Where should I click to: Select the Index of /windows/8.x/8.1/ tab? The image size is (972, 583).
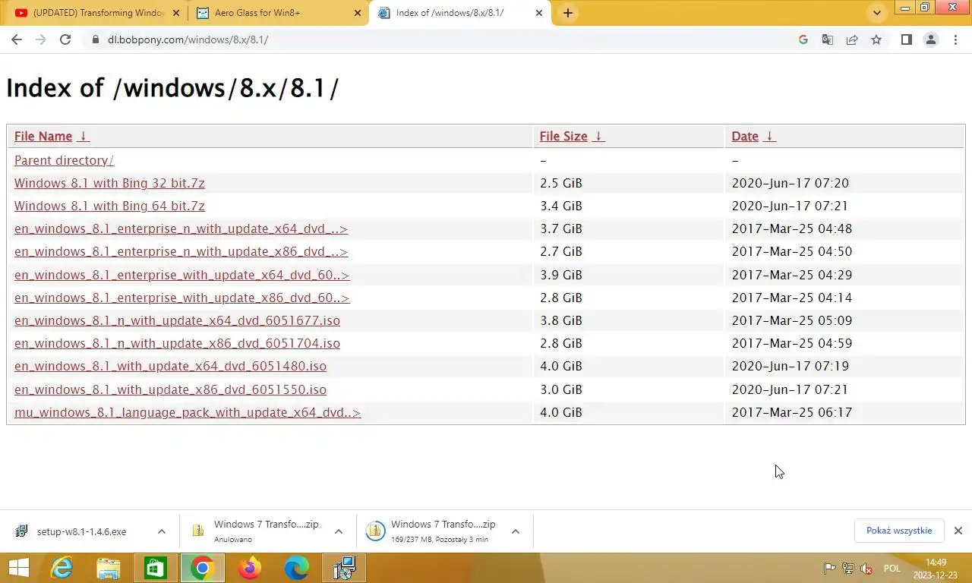(x=460, y=13)
